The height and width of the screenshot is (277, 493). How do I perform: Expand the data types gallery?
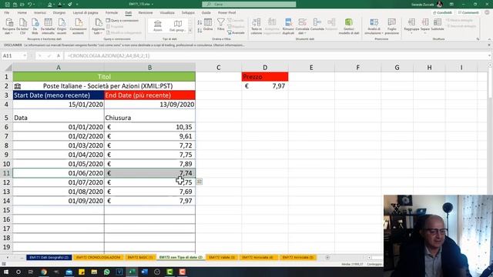190,31
